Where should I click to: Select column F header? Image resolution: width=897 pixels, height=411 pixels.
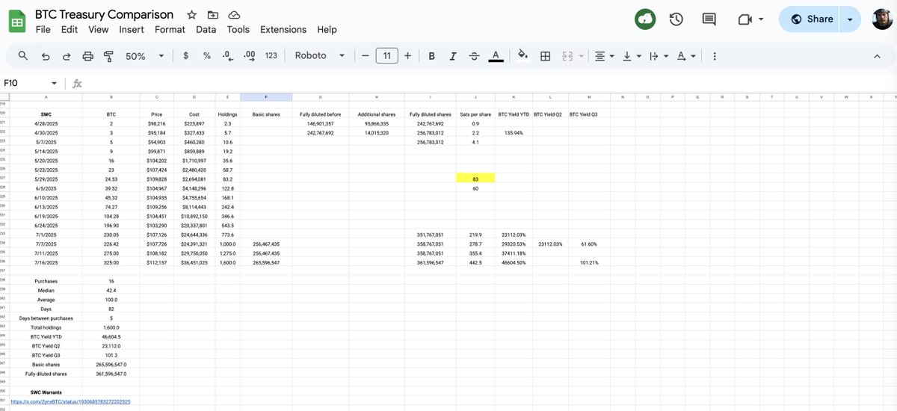tap(266, 96)
